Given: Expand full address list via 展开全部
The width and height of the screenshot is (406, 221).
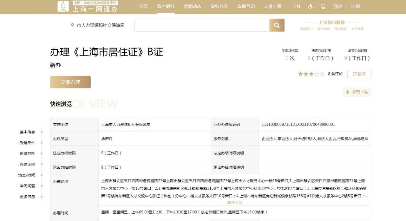Looking at the screenshot, I should pos(235,202).
